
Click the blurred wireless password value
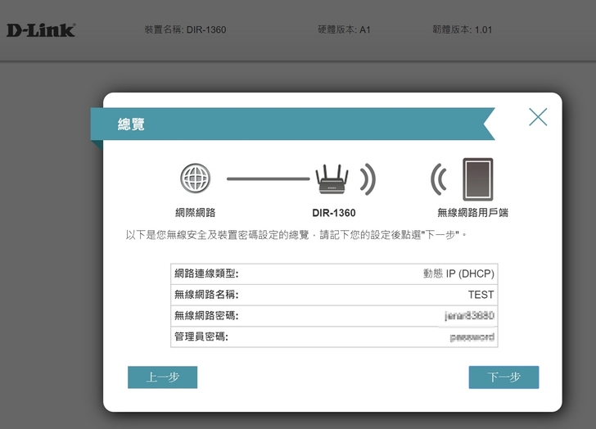pos(469,315)
